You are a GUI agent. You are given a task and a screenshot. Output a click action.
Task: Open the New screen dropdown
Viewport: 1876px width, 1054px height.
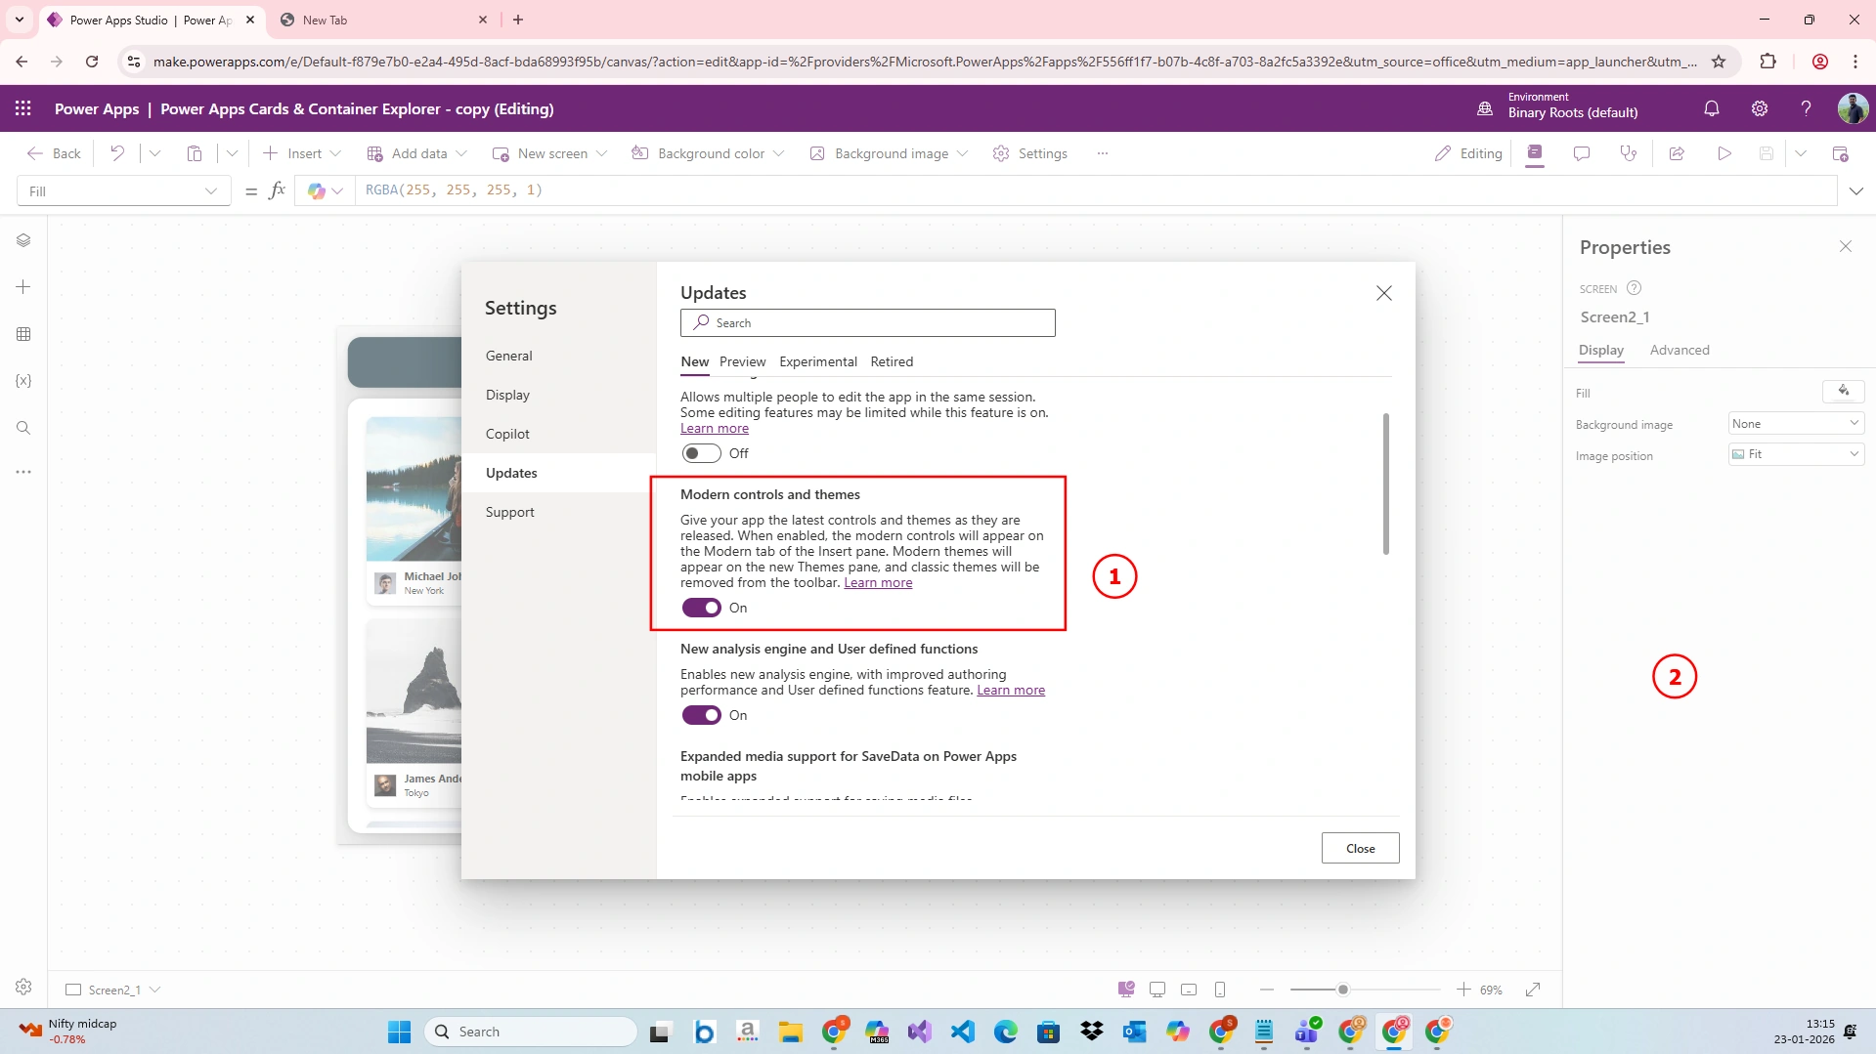550,153
